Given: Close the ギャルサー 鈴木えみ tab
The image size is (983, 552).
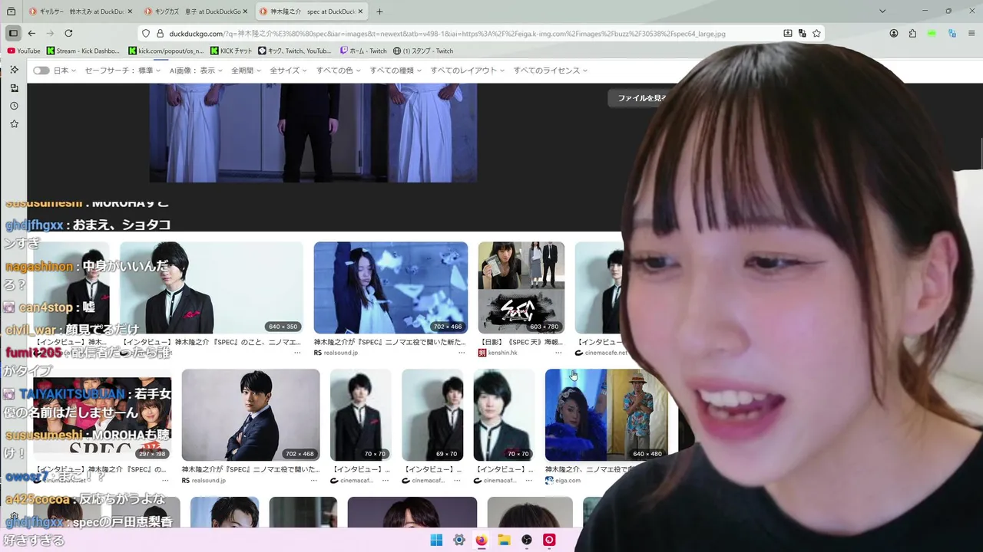Looking at the screenshot, I should [x=129, y=11].
